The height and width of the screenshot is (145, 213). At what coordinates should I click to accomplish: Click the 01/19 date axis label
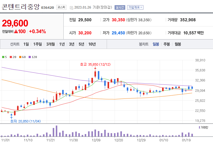pyautogui.click(x=186, y=140)
